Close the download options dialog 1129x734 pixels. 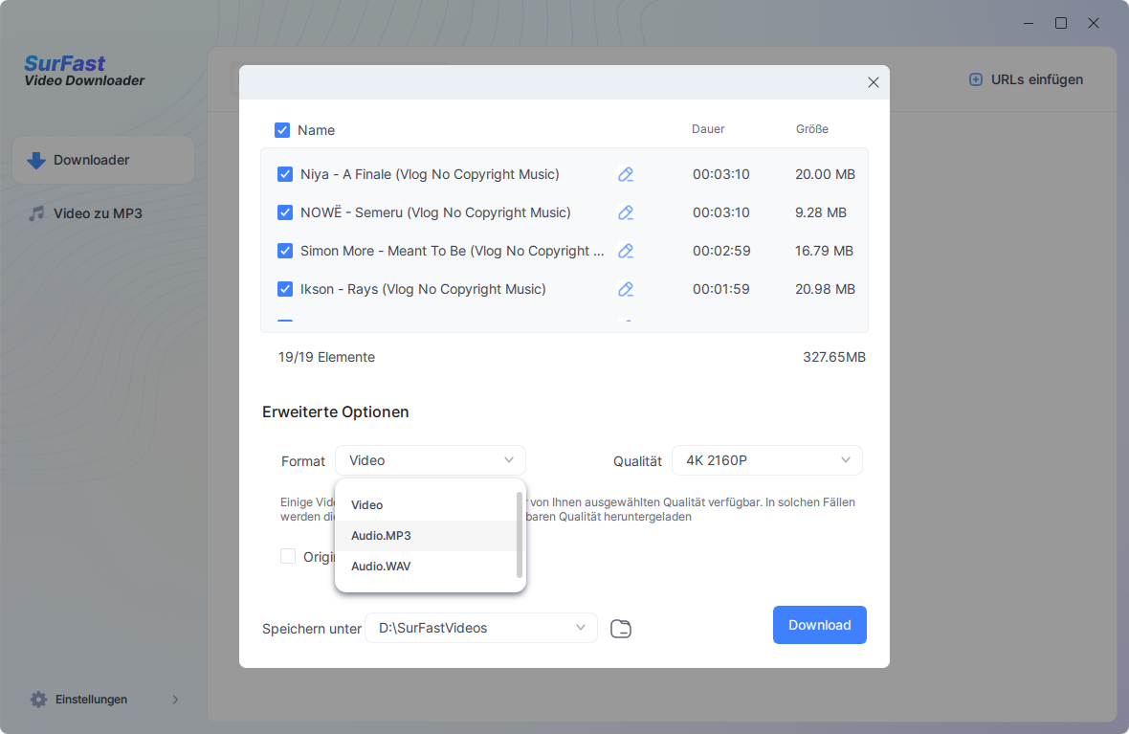click(873, 83)
